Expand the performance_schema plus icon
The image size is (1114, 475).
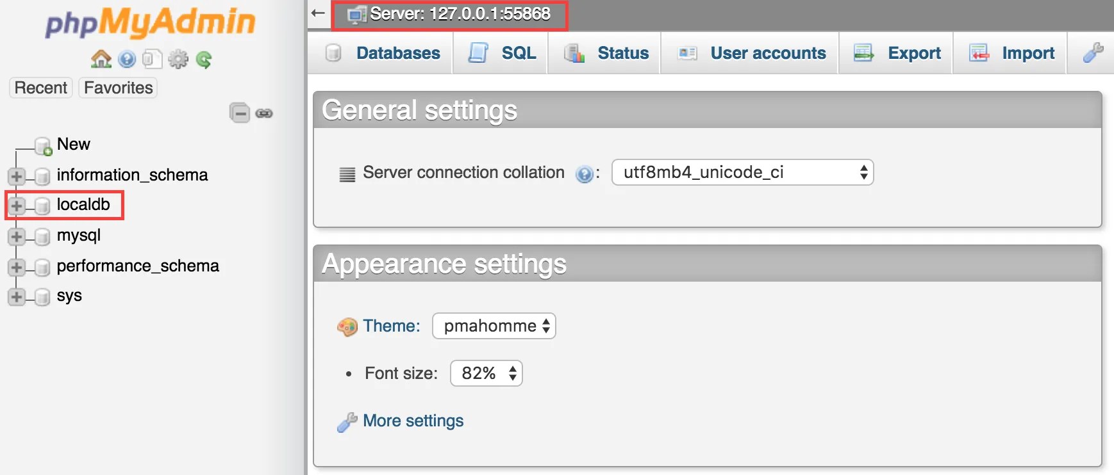click(x=17, y=267)
